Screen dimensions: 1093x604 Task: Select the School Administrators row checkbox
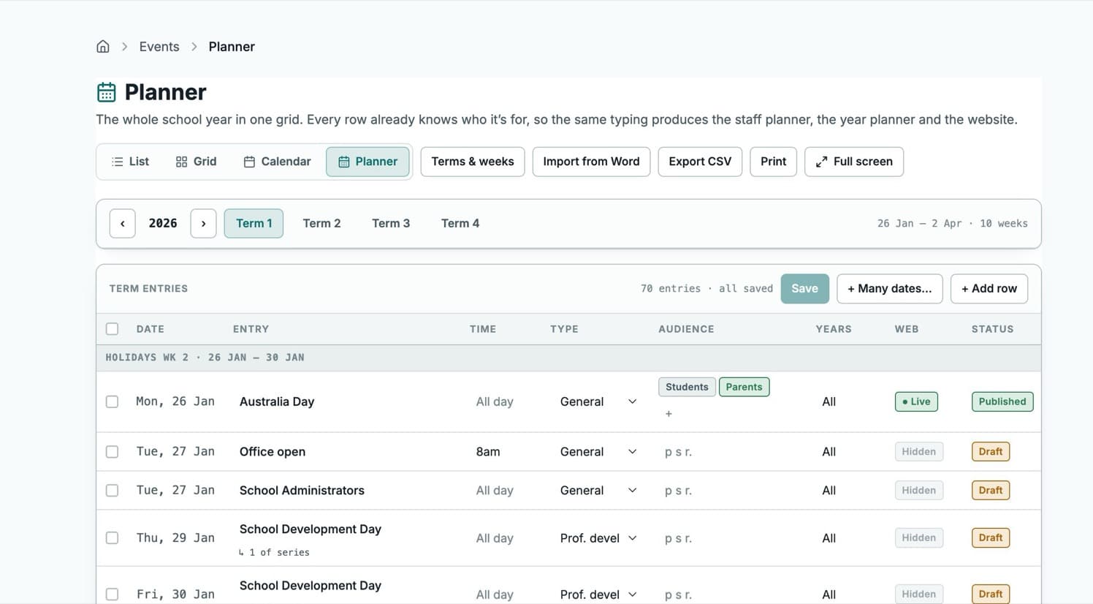pos(112,491)
